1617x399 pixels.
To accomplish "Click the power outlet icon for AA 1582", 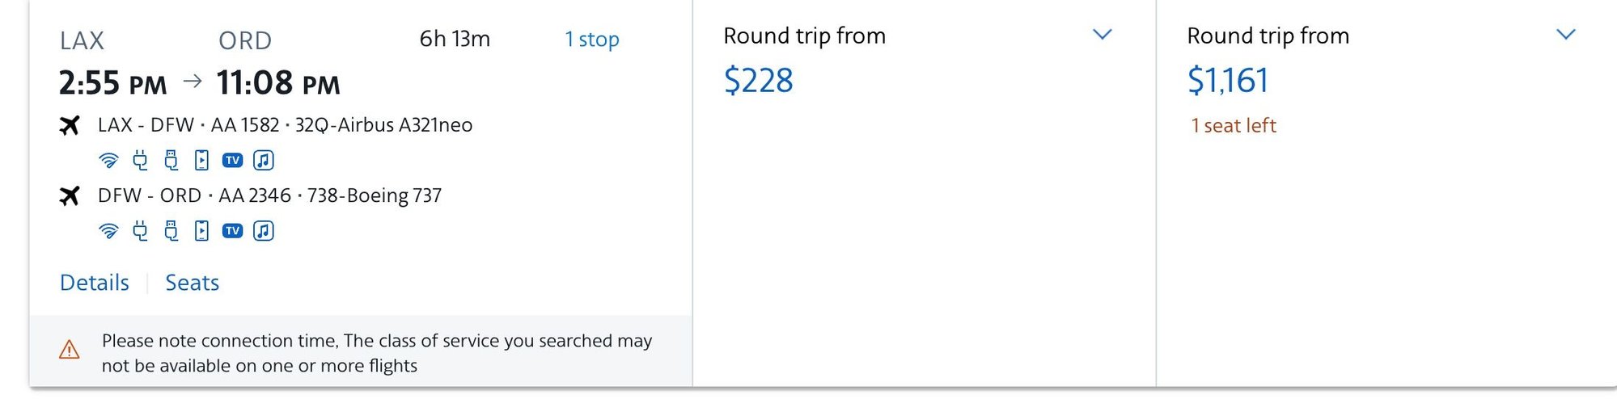I will [140, 160].
